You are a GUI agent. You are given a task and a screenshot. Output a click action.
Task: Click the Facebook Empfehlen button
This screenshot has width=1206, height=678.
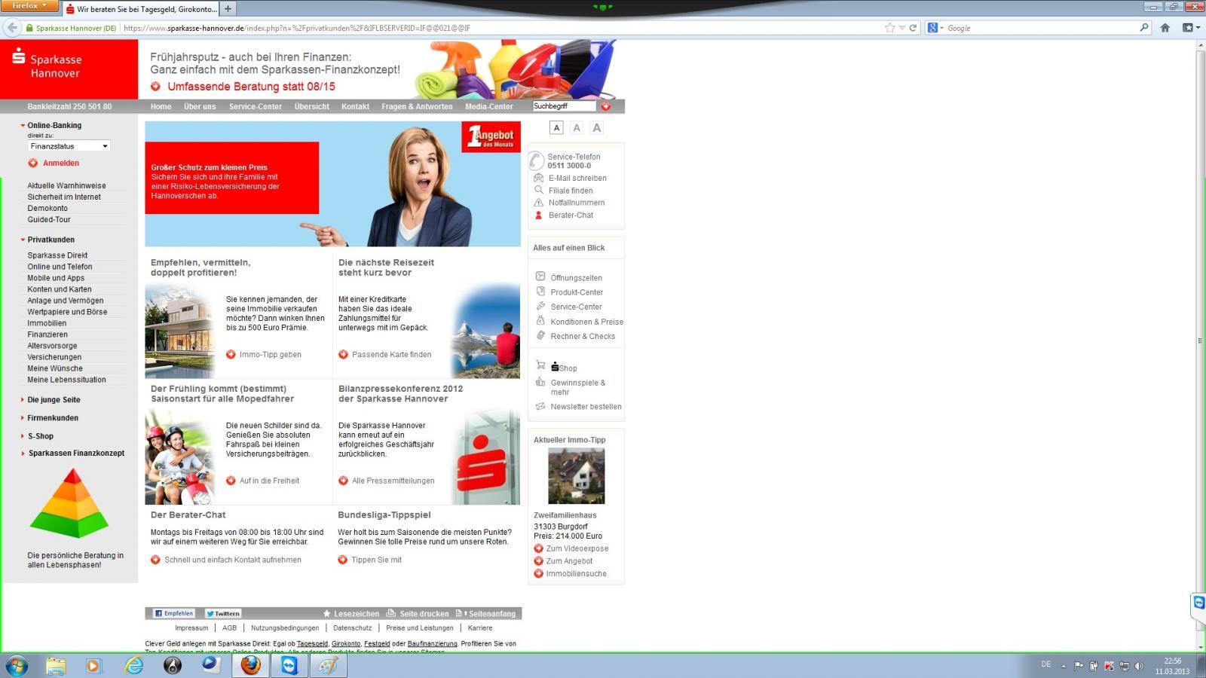pyautogui.click(x=174, y=613)
